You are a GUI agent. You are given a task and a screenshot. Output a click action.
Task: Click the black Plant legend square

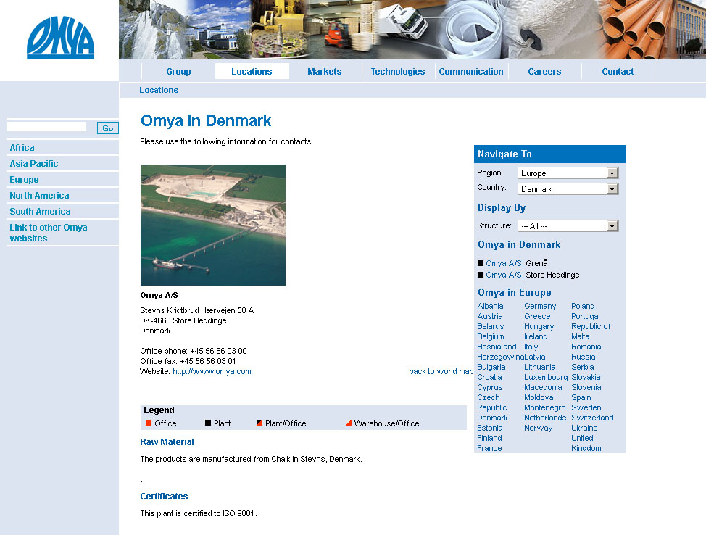[208, 423]
